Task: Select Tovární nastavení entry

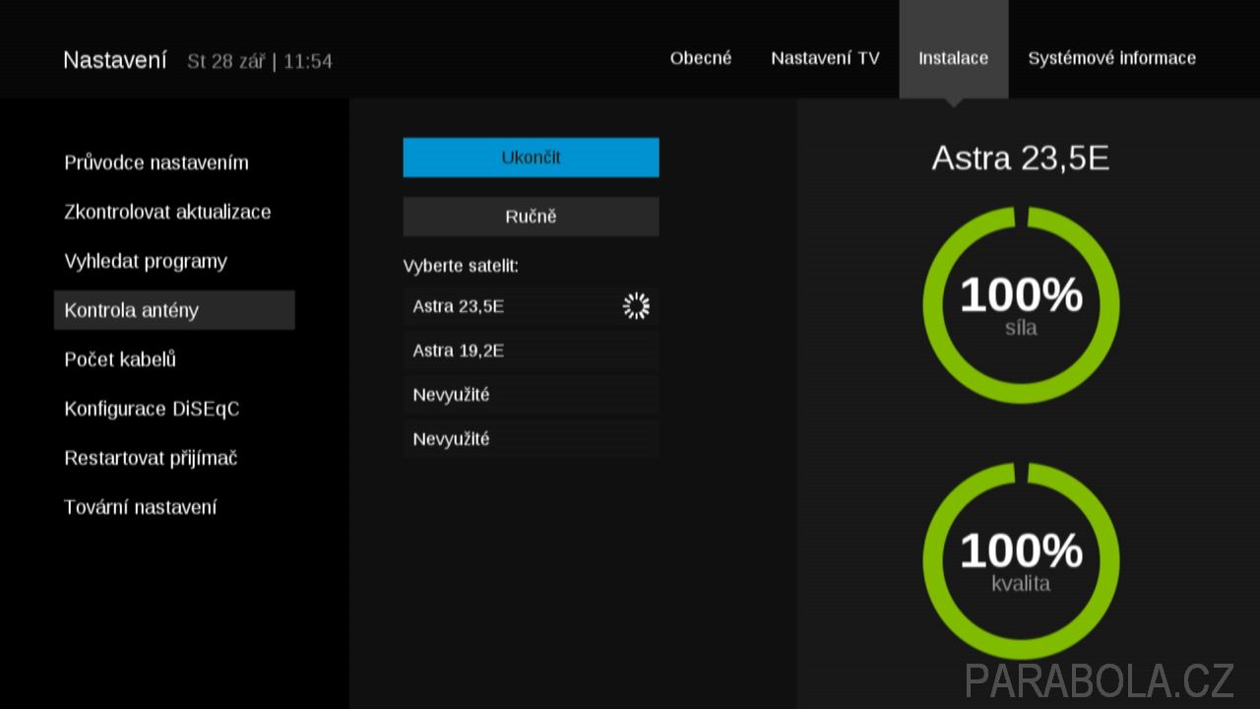Action: click(x=141, y=507)
